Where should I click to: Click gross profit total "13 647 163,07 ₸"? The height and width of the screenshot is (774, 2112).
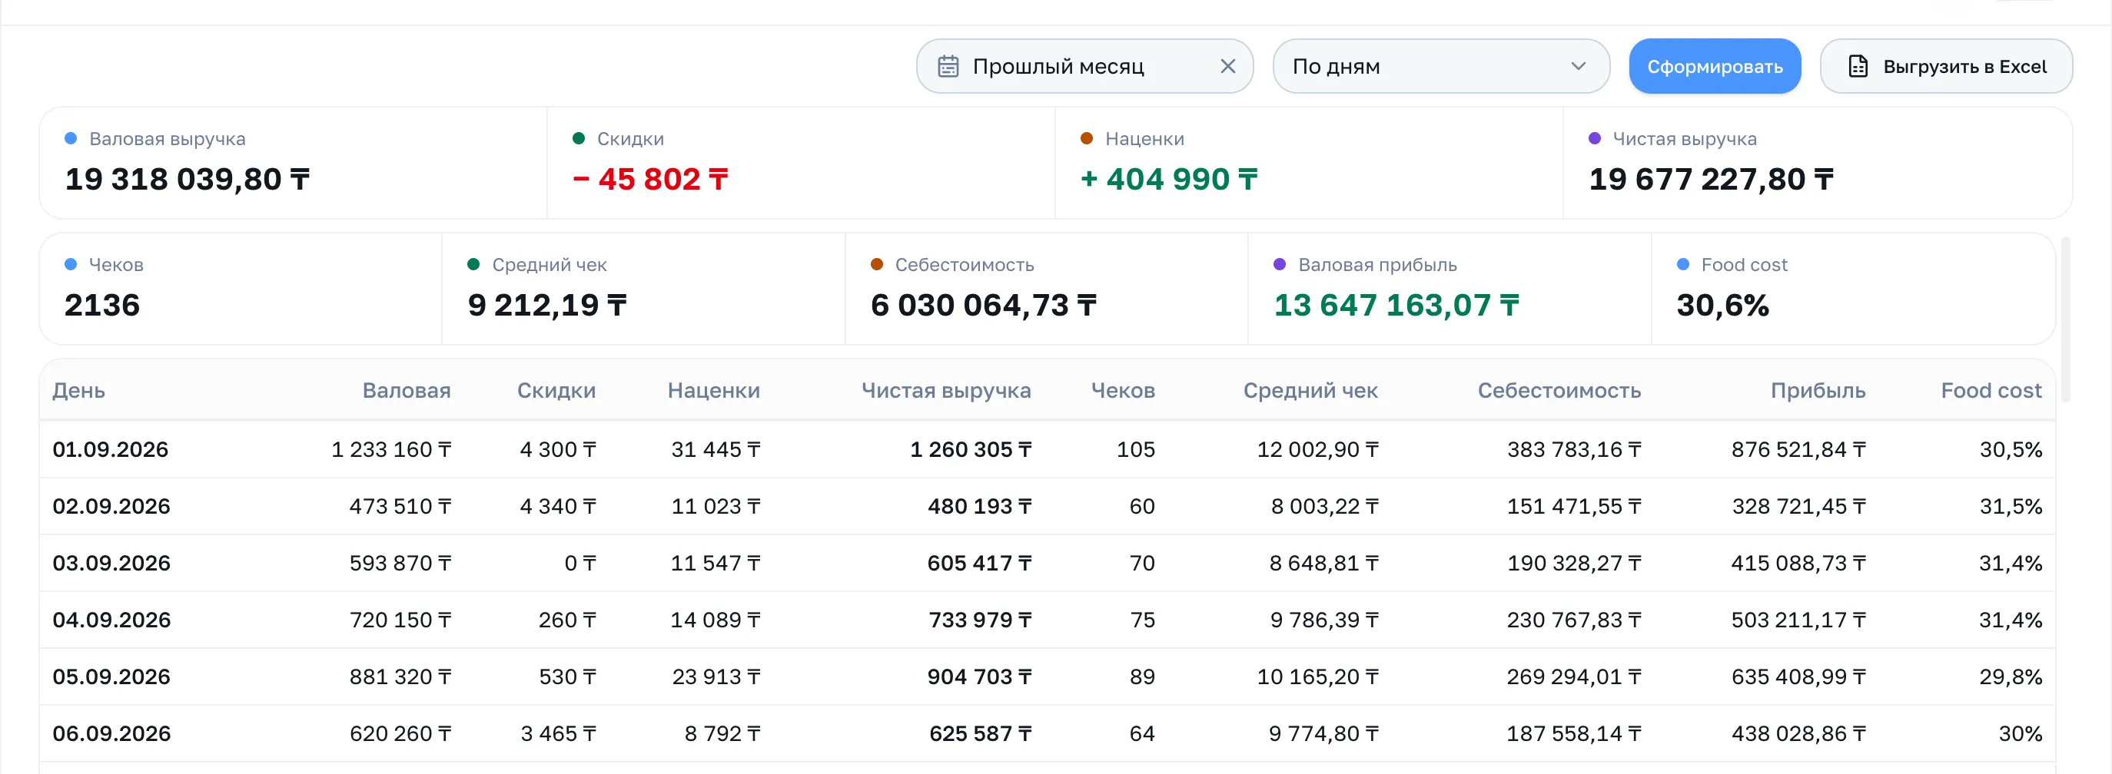pos(1396,306)
